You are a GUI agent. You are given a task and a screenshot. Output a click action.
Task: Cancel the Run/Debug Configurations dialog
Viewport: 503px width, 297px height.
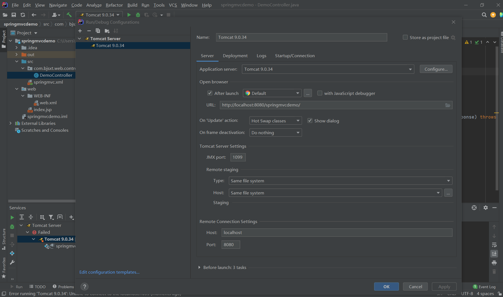click(x=415, y=287)
